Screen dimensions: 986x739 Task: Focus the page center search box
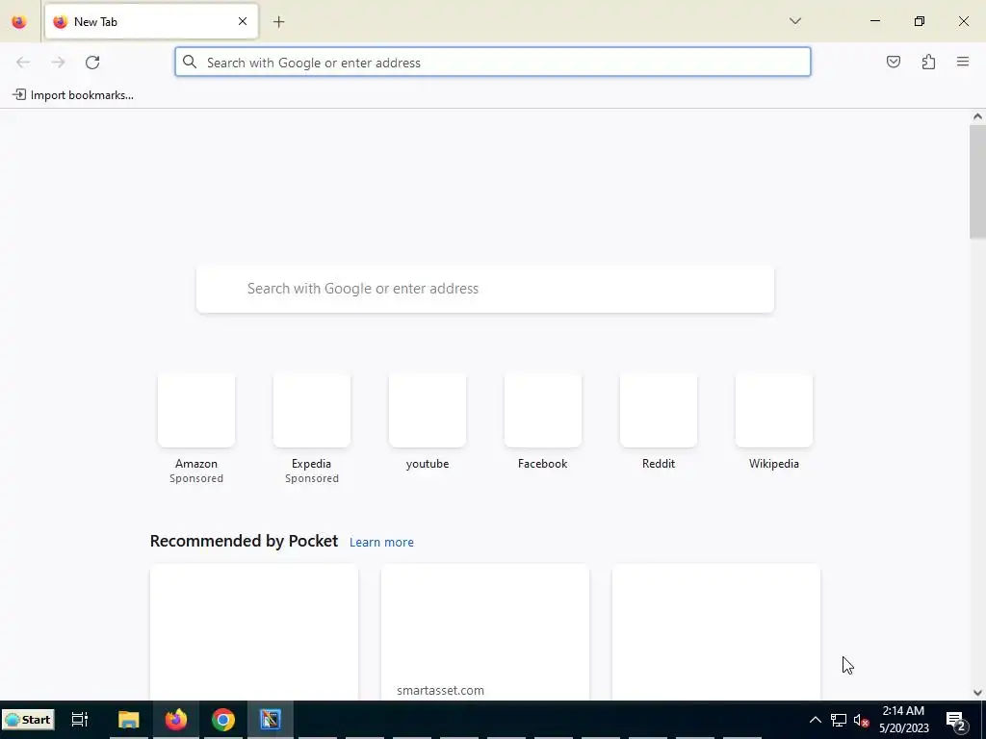(x=485, y=289)
